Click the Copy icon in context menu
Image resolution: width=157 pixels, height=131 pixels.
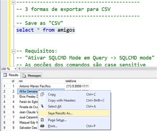(42, 94)
